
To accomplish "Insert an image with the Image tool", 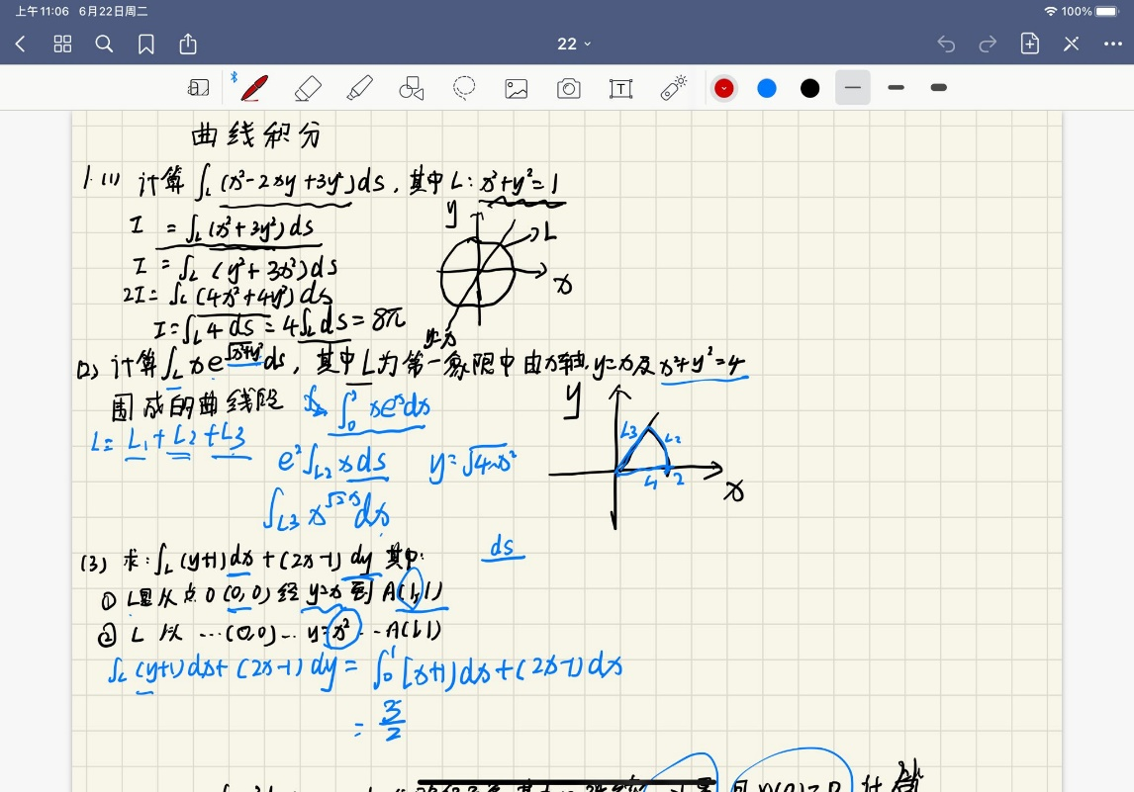I will pos(517,88).
